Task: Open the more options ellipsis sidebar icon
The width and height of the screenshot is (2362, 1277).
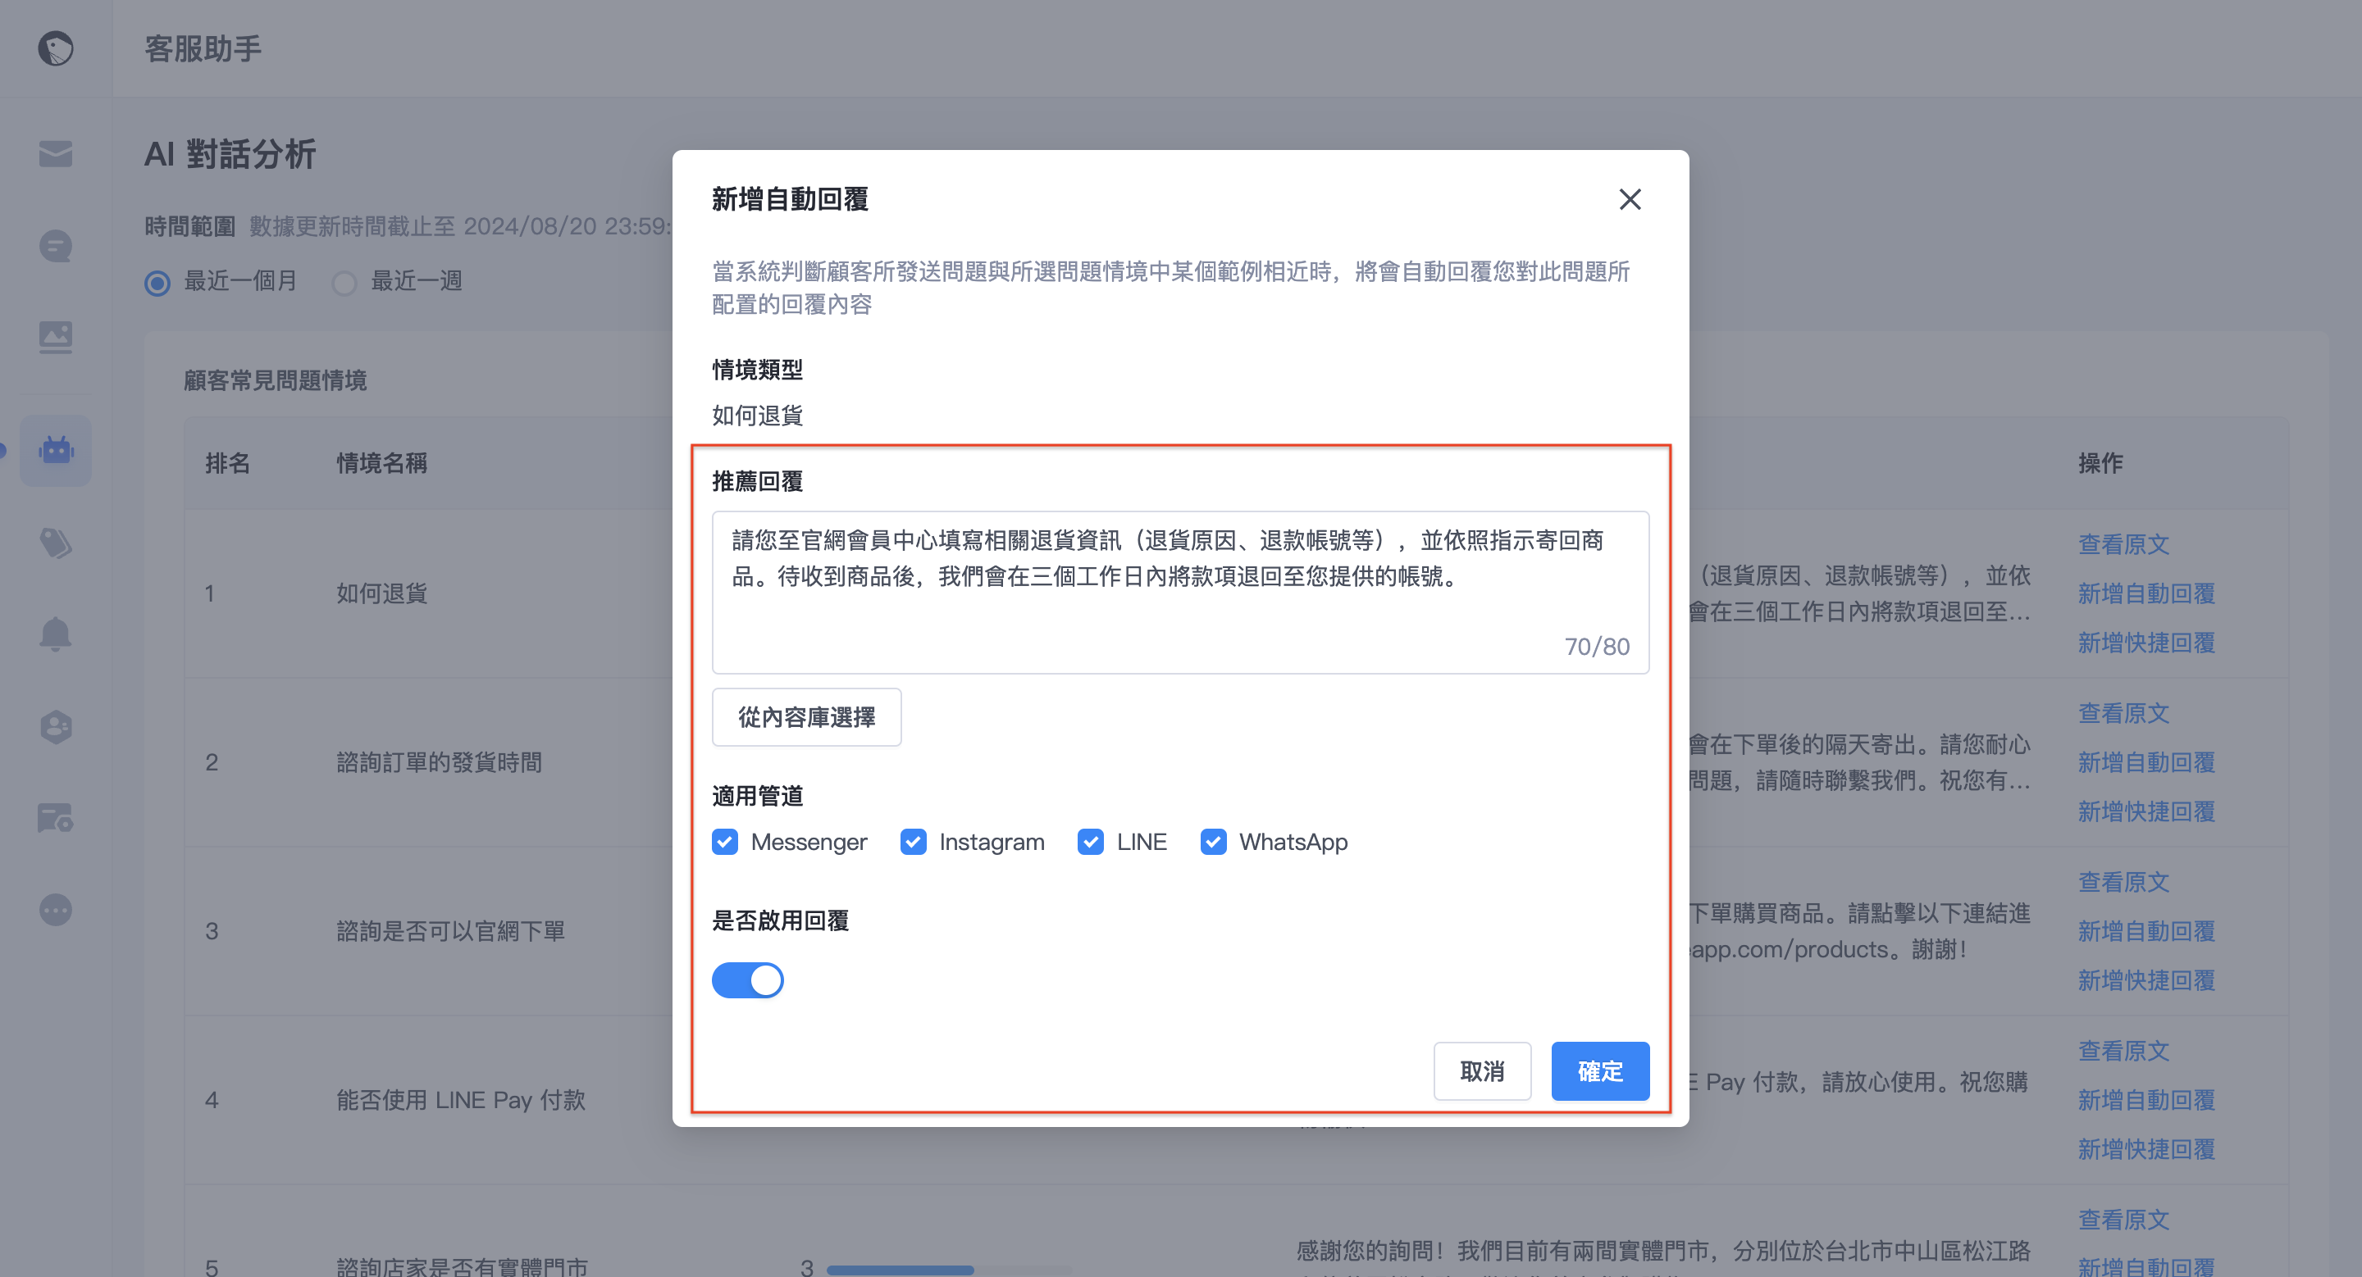Action: (x=55, y=910)
